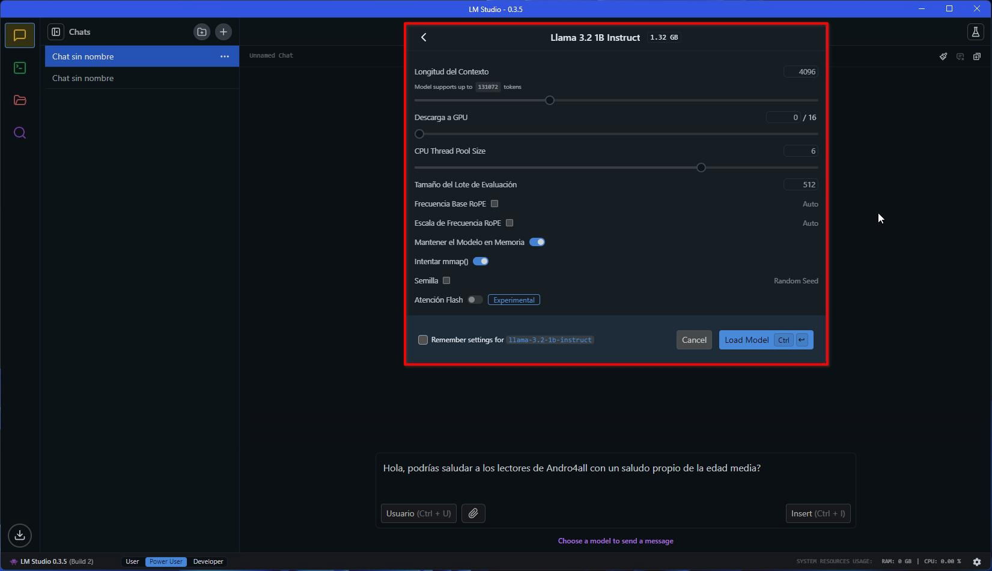This screenshot has width=992, height=571.
Task: Open the Chat view sidebar icon
Action: point(20,35)
